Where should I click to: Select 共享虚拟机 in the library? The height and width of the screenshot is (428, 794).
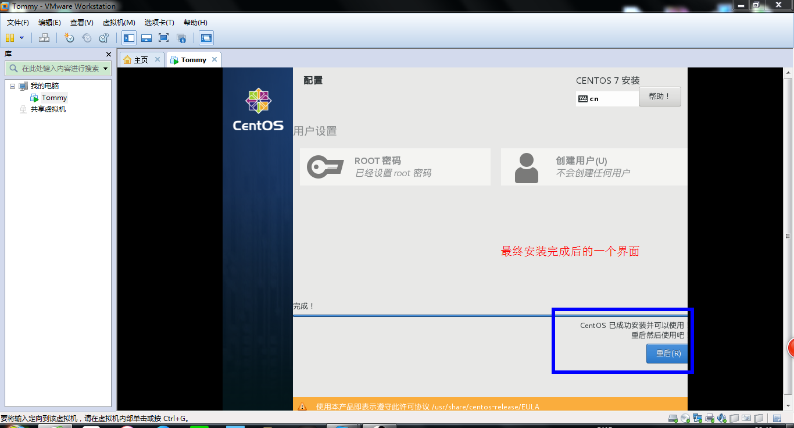[48, 109]
